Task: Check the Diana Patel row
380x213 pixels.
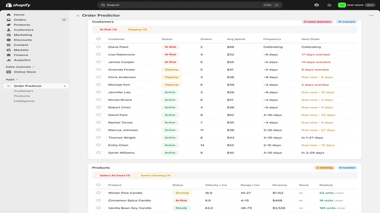Action: click(x=98, y=47)
